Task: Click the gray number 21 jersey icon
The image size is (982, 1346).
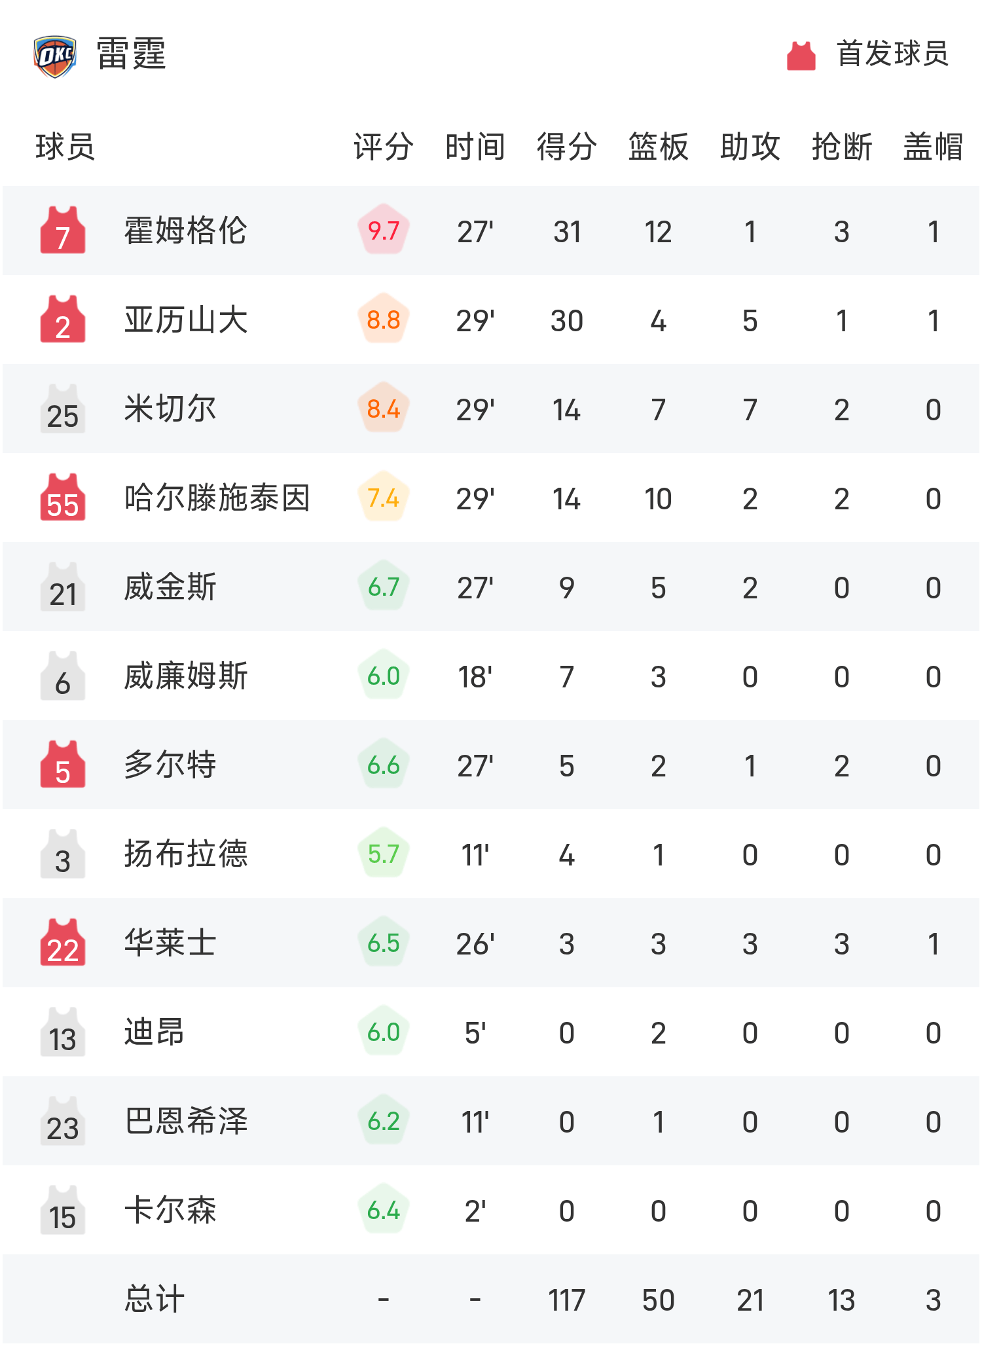Action: click(63, 587)
